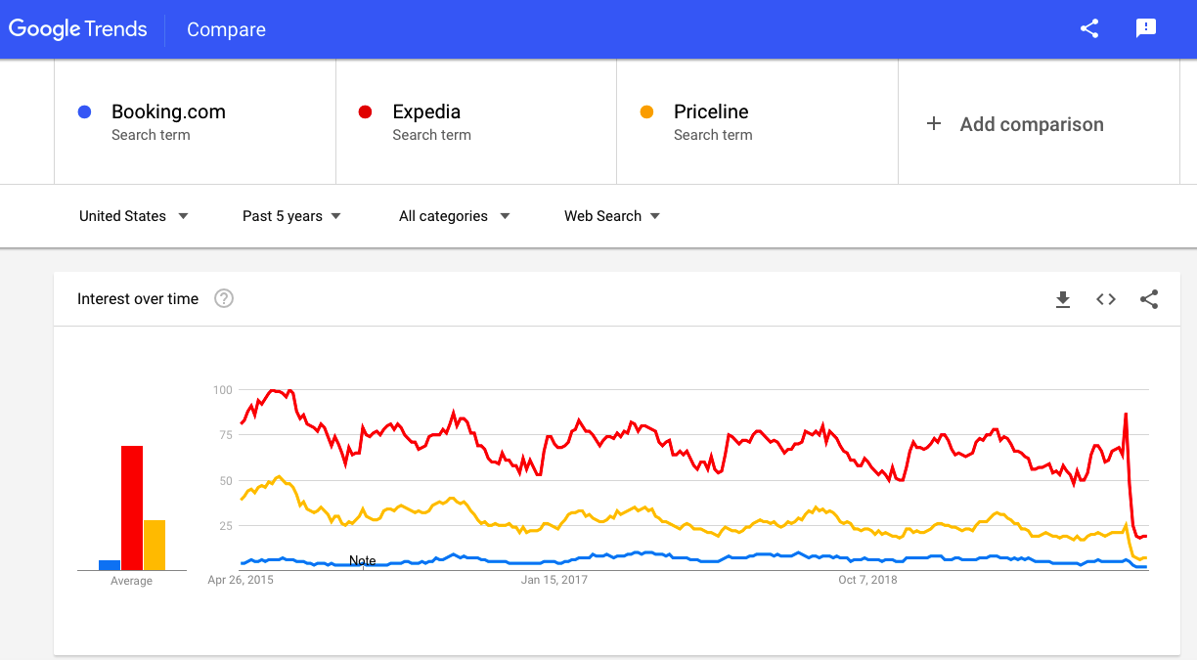1197x660 pixels.
Task: Share the Interest over time chart
Action: (1149, 299)
